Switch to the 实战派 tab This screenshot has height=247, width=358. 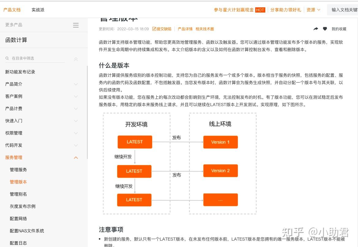click(x=38, y=9)
